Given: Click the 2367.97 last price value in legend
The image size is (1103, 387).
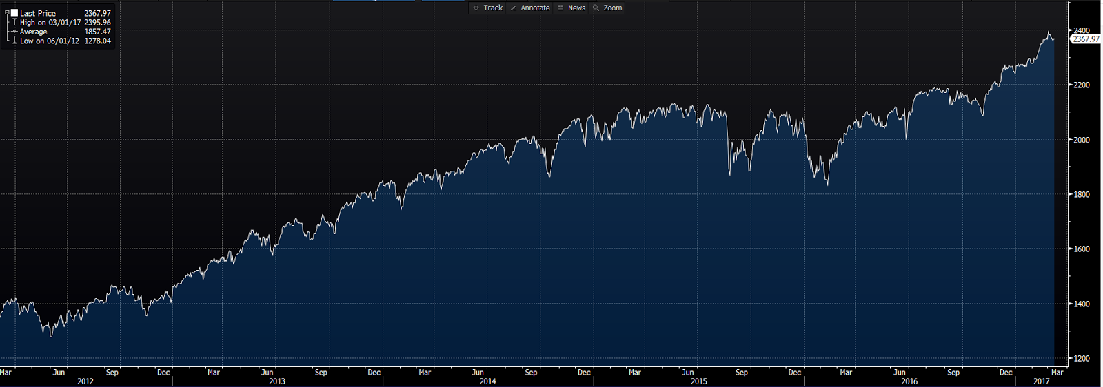Looking at the screenshot, I should coord(97,13).
